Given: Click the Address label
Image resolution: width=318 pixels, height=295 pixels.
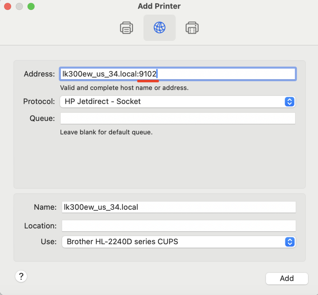Looking at the screenshot, I should [x=39, y=74].
